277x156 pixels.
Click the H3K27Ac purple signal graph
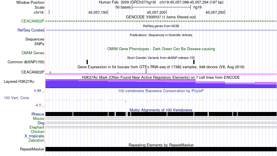pos(161,84)
